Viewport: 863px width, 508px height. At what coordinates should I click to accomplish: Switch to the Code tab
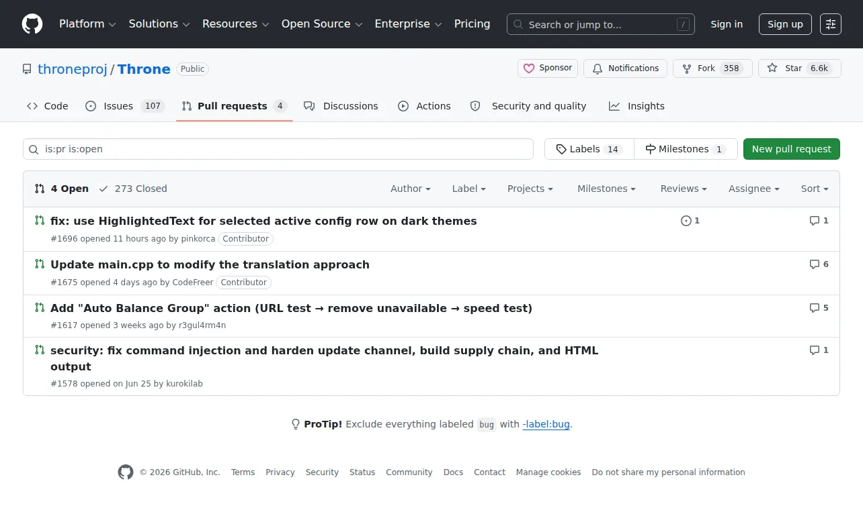pos(48,106)
